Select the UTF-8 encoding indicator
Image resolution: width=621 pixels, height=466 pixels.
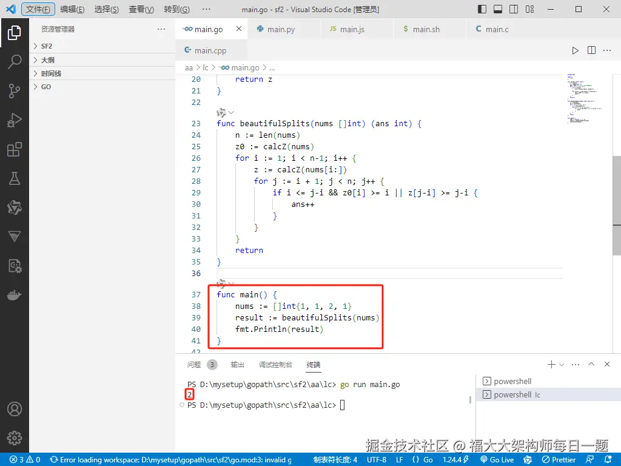point(377,460)
